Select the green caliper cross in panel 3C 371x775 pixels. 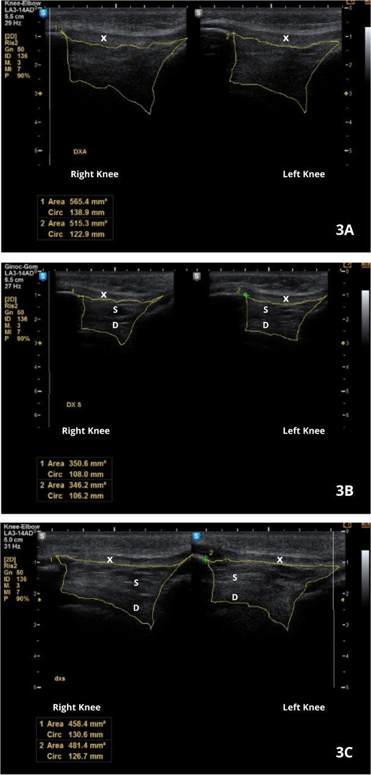coord(206,560)
